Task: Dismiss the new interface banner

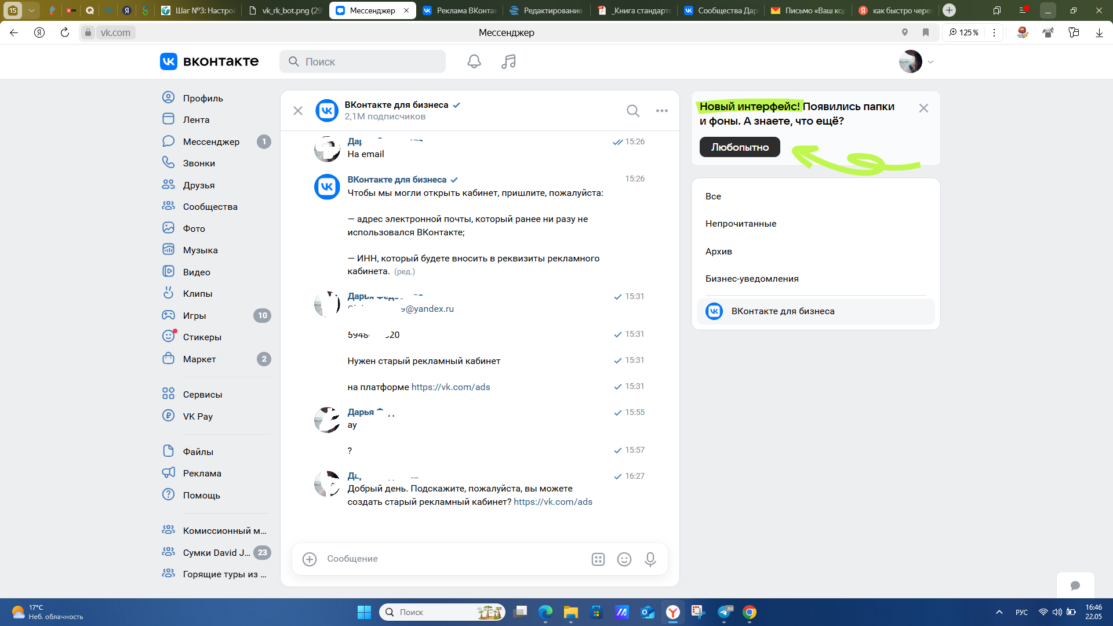Action: pyautogui.click(x=923, y=108)
